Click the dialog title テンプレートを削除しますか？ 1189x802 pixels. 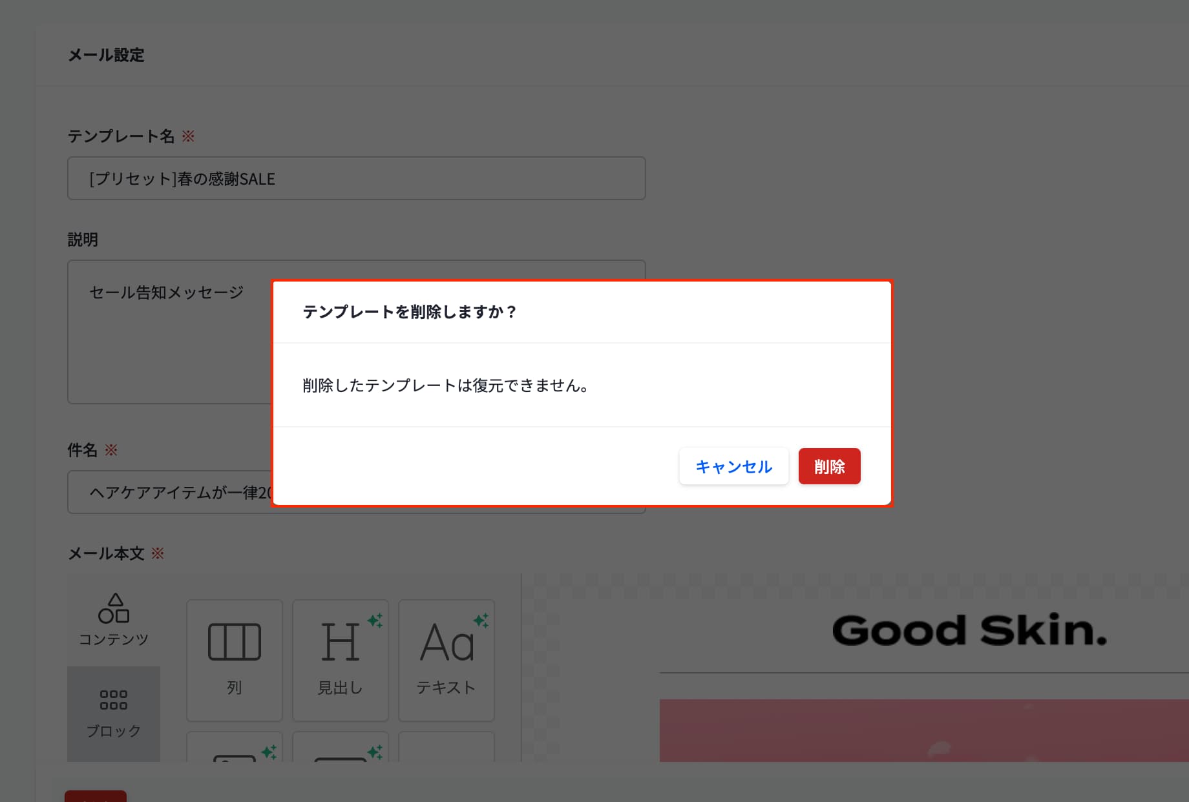point(410,312)
